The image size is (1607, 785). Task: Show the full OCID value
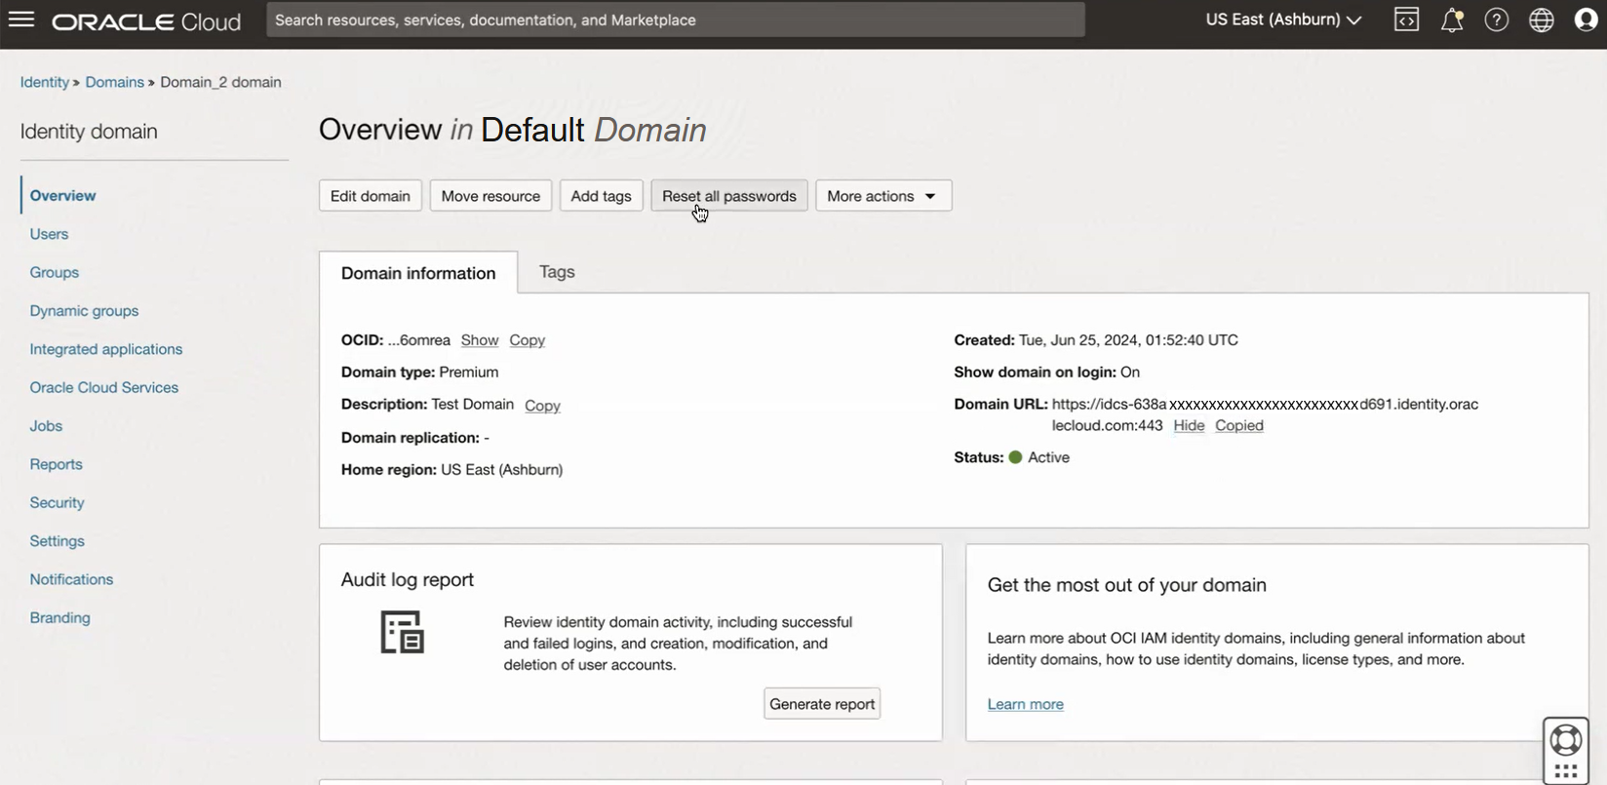tap(479, 340)
